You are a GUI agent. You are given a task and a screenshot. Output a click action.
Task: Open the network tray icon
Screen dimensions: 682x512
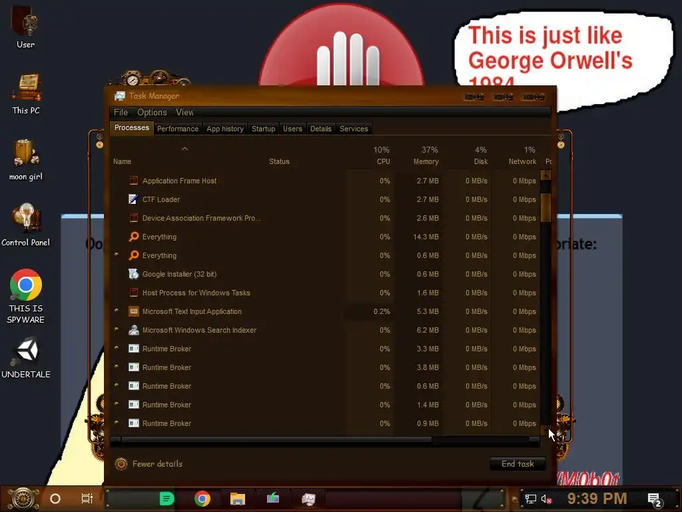(x=530, y=499)
